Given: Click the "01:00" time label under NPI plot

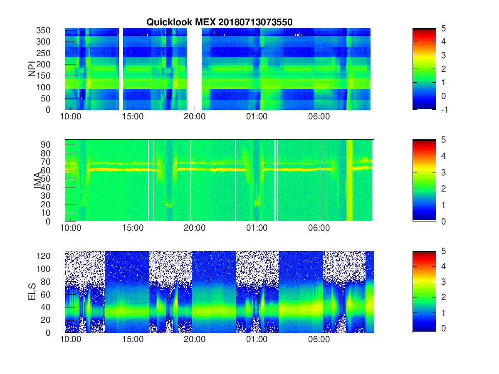Looking at the screenshot, I should 257,117.
